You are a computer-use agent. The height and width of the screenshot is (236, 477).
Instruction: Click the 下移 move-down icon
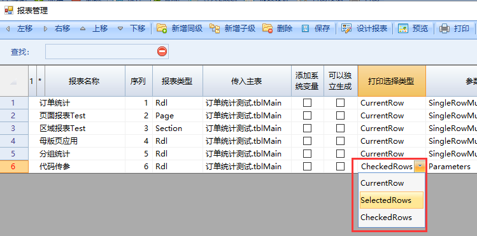pos(120,29)
